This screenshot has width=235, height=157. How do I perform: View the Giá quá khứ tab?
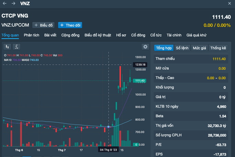[x=196, y=35]
